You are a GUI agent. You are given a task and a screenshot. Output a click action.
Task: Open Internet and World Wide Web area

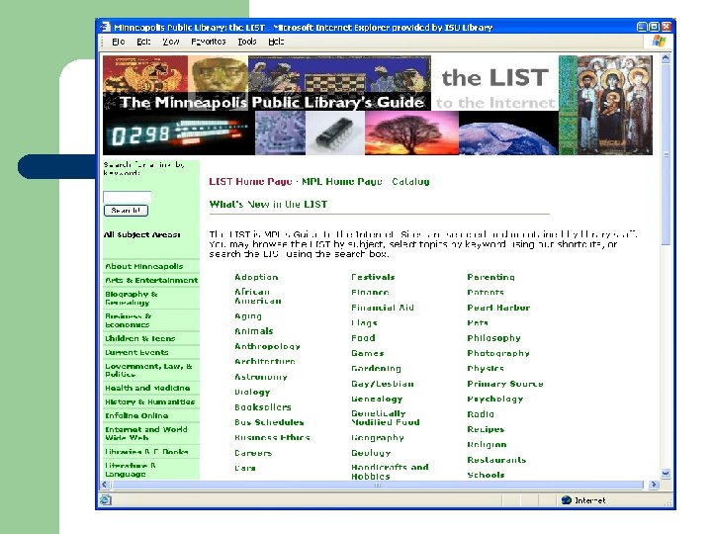point(146,433)
